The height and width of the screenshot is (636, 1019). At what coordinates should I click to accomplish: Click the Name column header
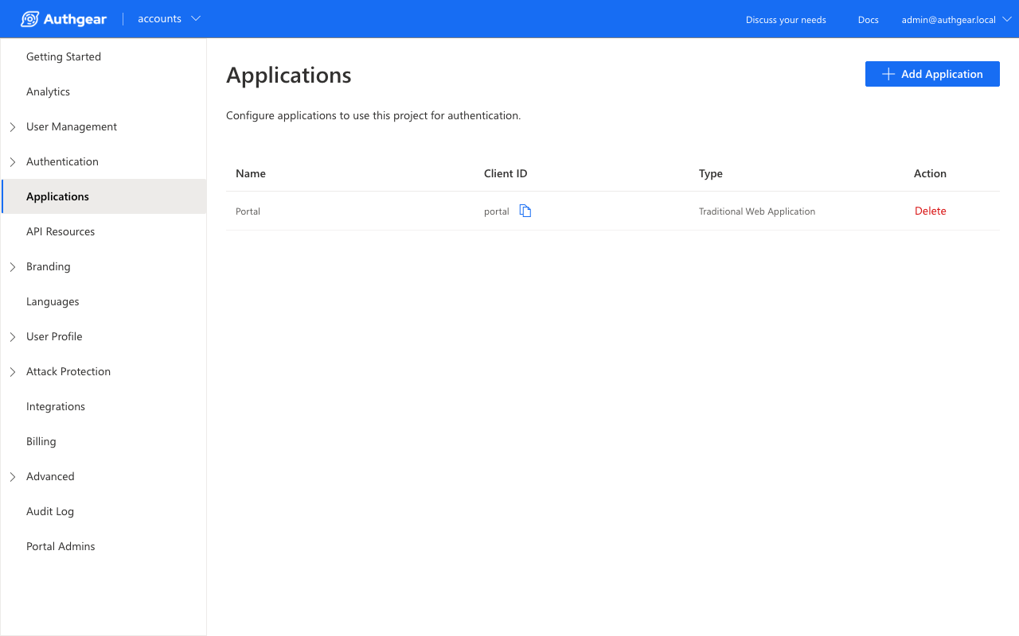251,173
